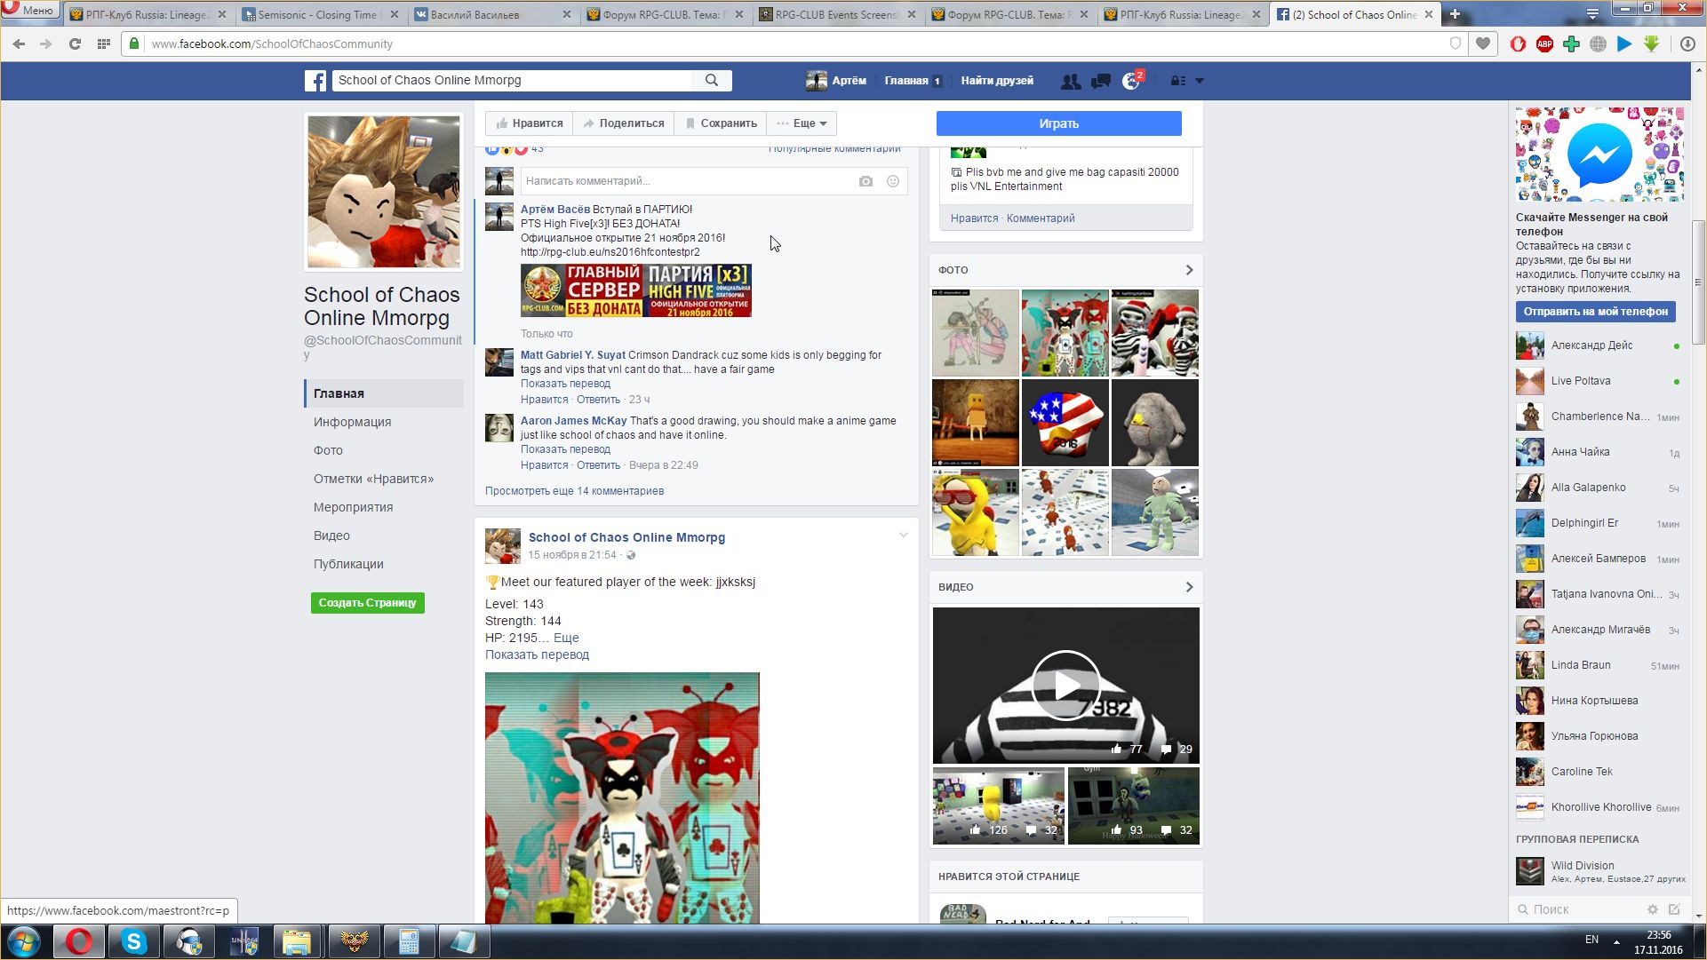Open EN language indicator in taskbar
Image resolution: width=1707 pixels, height=960 pixels.
pyautogui.click(x=1591, y=940)
